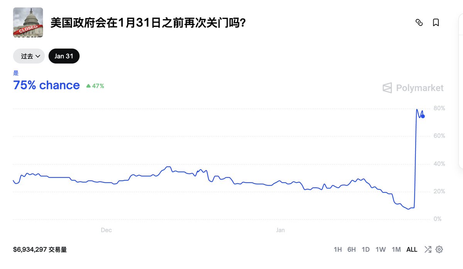Switch chart range to 1H
Viewport: 463px width, 269px height.
[x=338, y=250]
